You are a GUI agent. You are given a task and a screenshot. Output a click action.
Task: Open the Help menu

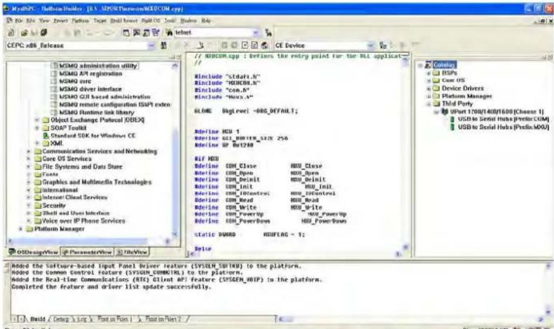206,21
